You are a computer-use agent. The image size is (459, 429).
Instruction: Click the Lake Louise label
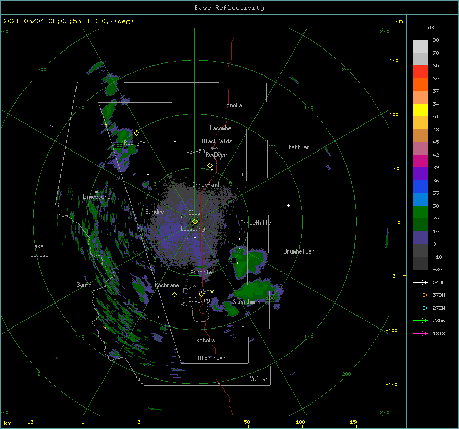click(39, 250)
